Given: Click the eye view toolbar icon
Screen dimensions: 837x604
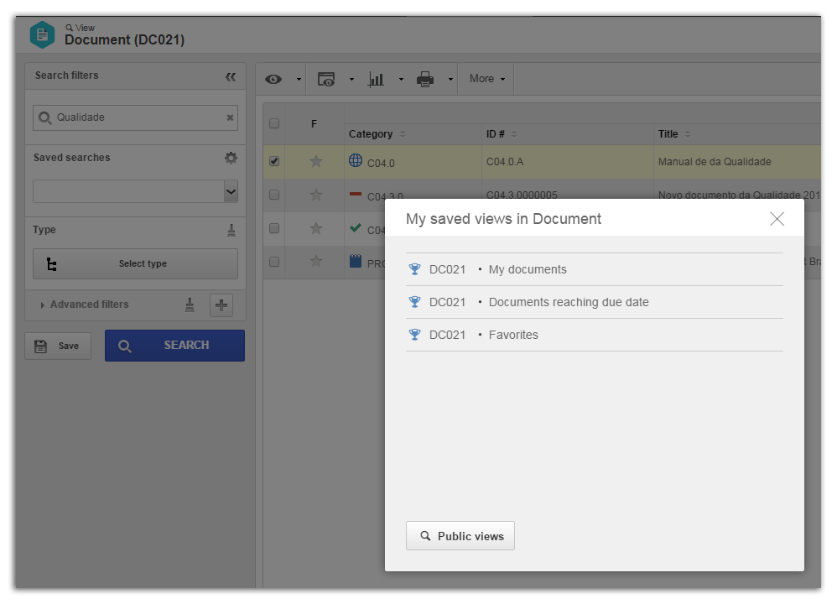Looking at the screenshot, I should [x=273, y=79].
